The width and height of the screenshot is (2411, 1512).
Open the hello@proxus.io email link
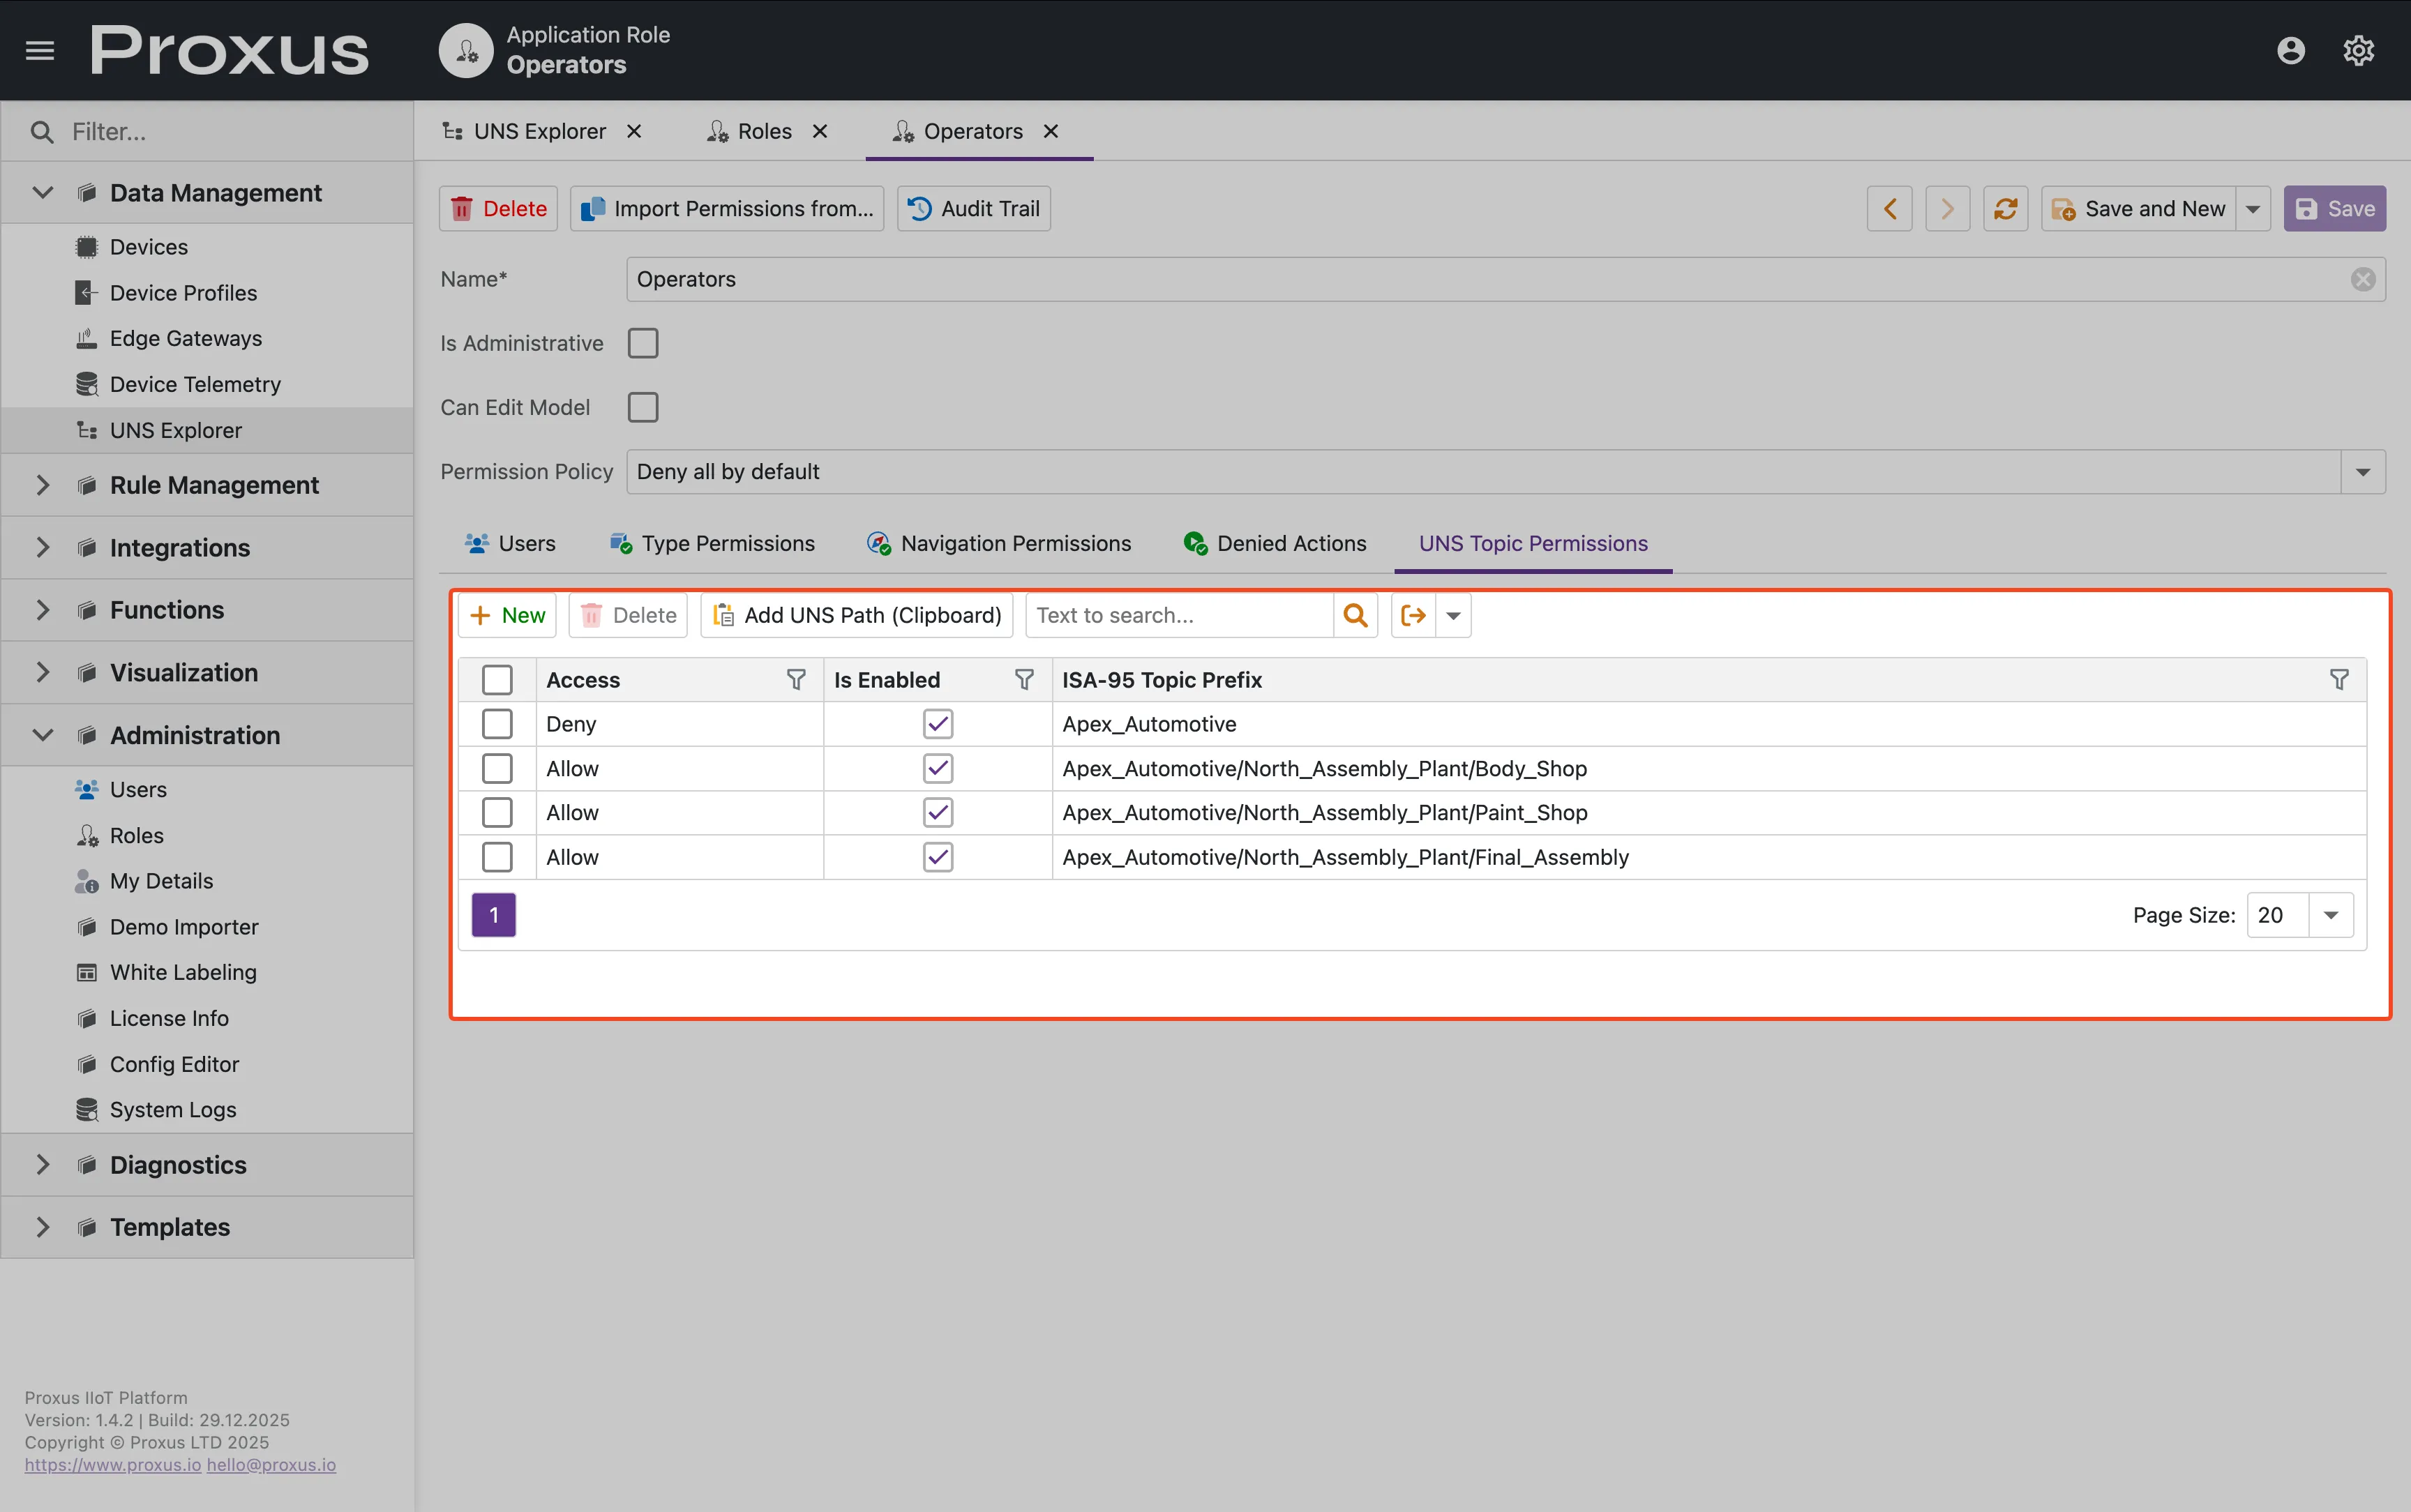(x=271, y=1464)
